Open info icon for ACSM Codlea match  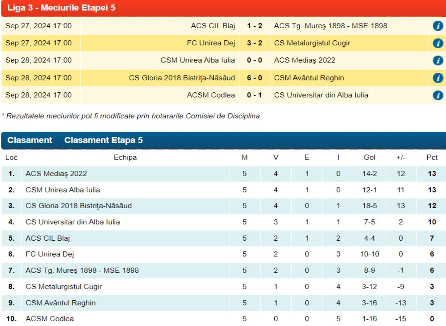click(x=438, y=95)
